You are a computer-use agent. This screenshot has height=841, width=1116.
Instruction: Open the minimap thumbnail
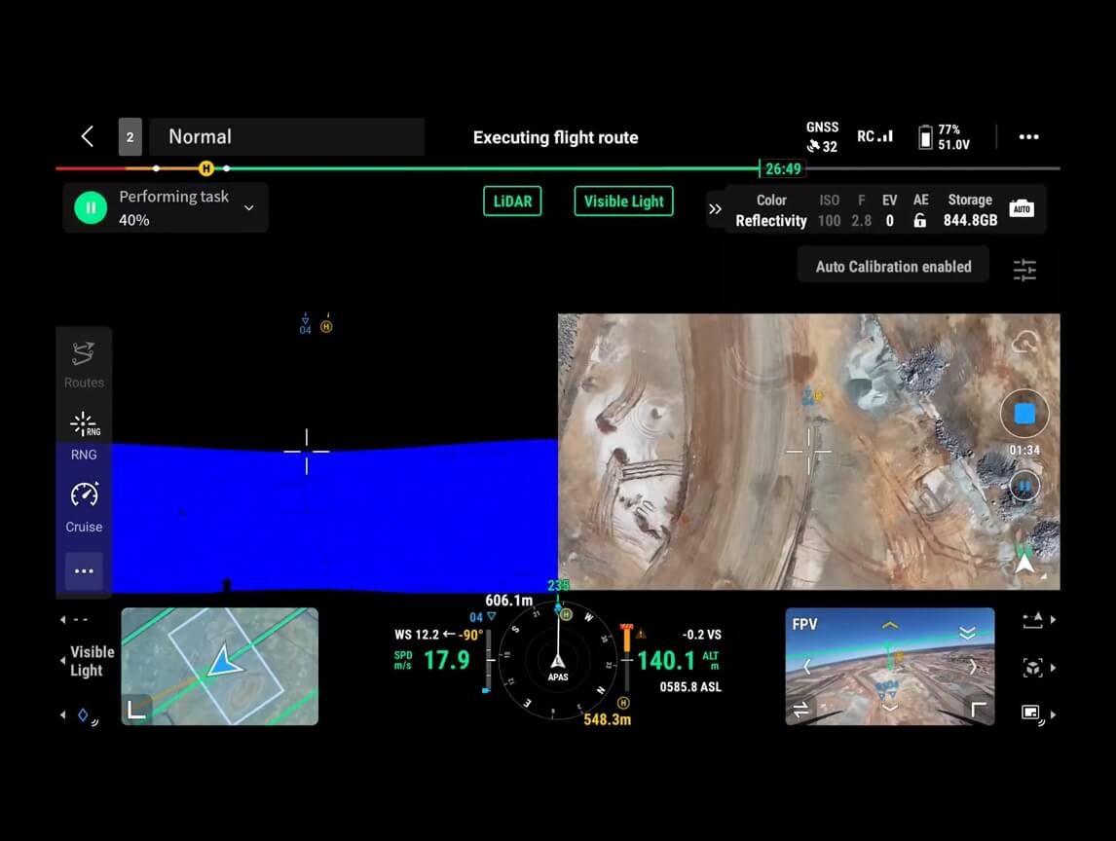coord(219,667)
